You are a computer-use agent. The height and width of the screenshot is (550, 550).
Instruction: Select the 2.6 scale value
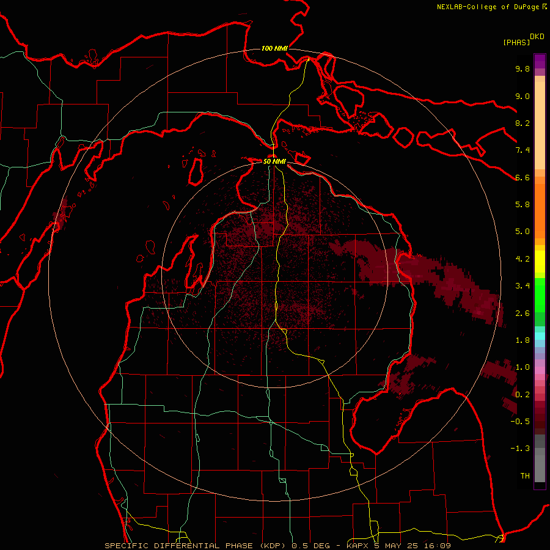coord(522,313)
